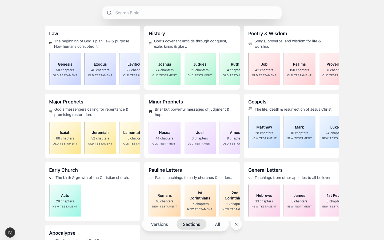Open the Jeremiah book card
The width and height of the screenshot is (384, 240).
click(100, 138)
